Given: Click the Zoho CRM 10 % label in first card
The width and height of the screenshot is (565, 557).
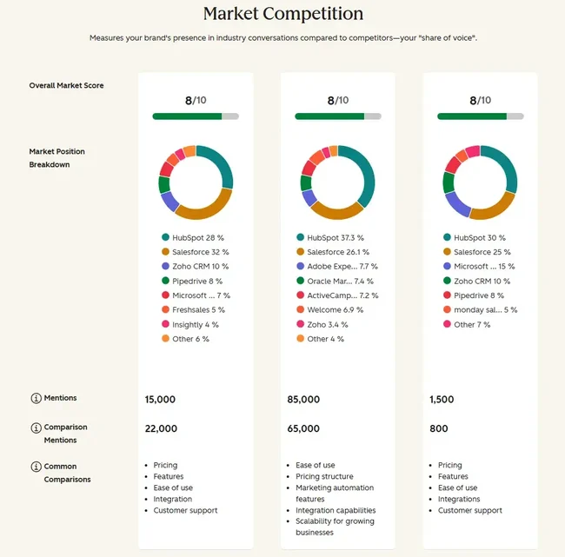Looking at the screenshot, I should click(200, 266).
